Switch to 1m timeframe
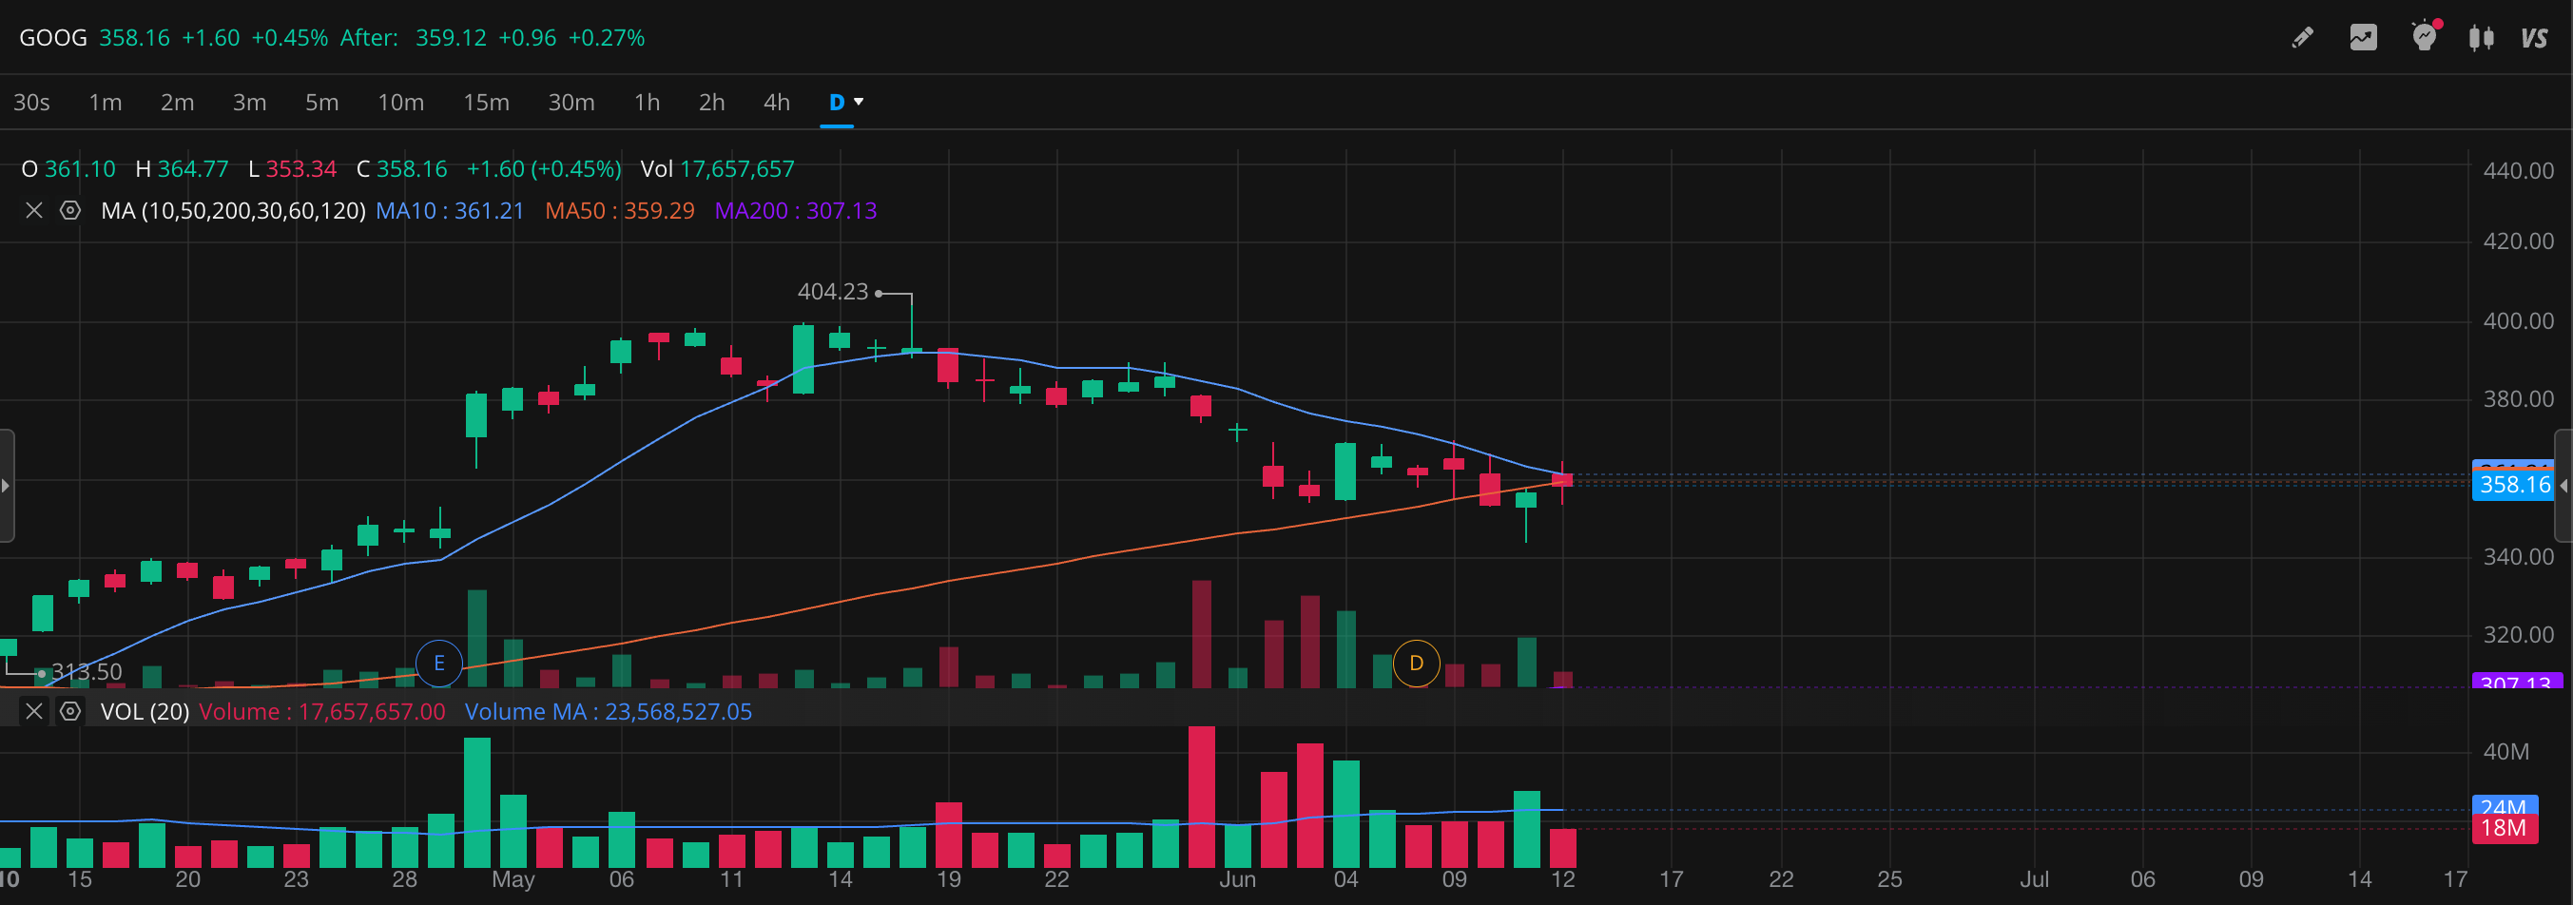Screen dimensions: 2573x905 coord(105,102)
